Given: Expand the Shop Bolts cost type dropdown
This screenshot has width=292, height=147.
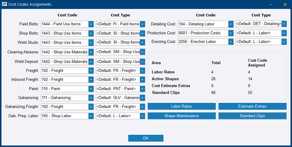Looking at the screenshot, I should 143,33.
